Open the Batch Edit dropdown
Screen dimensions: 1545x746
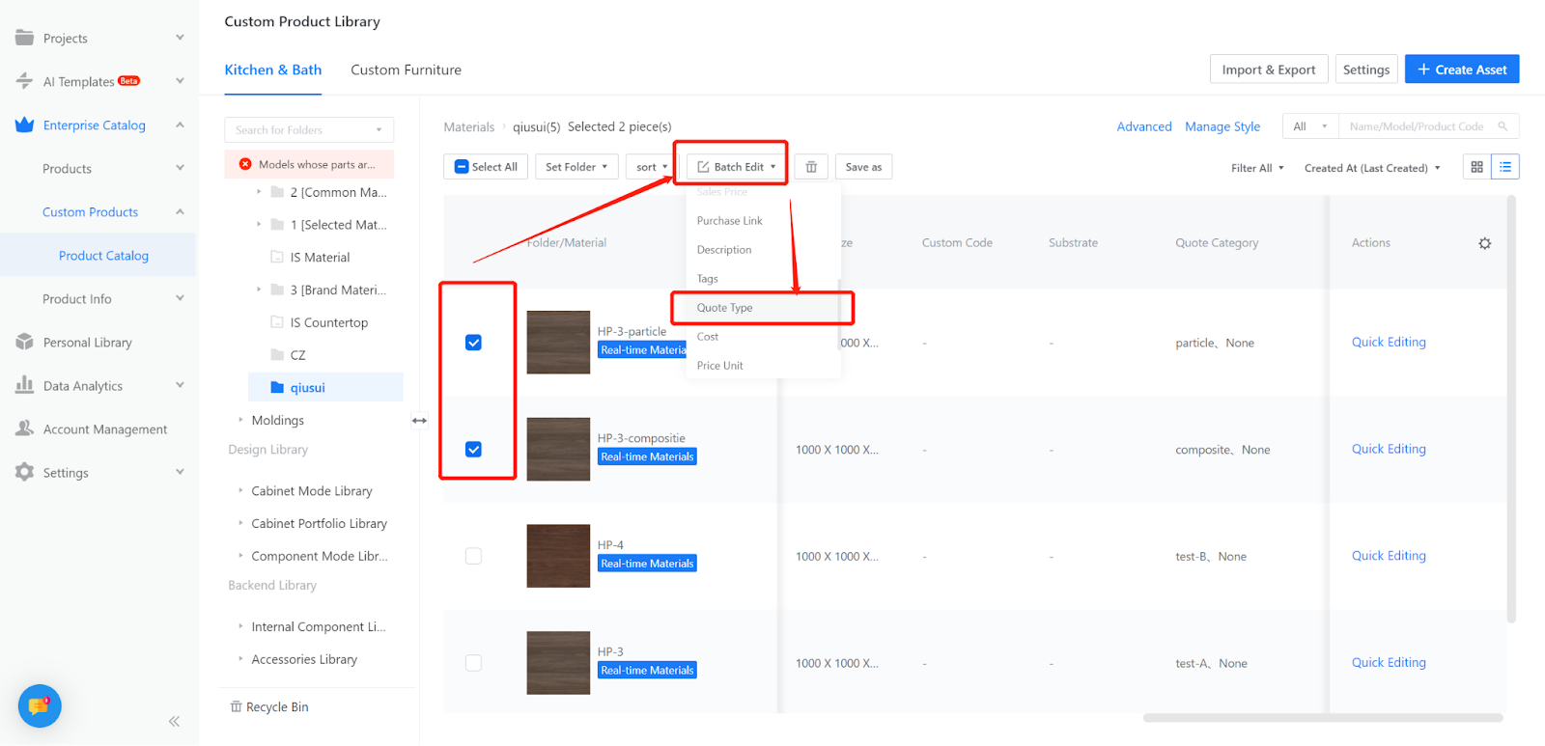point(737,167)
